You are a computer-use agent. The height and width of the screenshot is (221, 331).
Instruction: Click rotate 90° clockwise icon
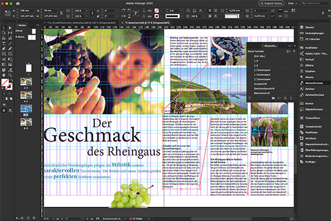(124, 10)
